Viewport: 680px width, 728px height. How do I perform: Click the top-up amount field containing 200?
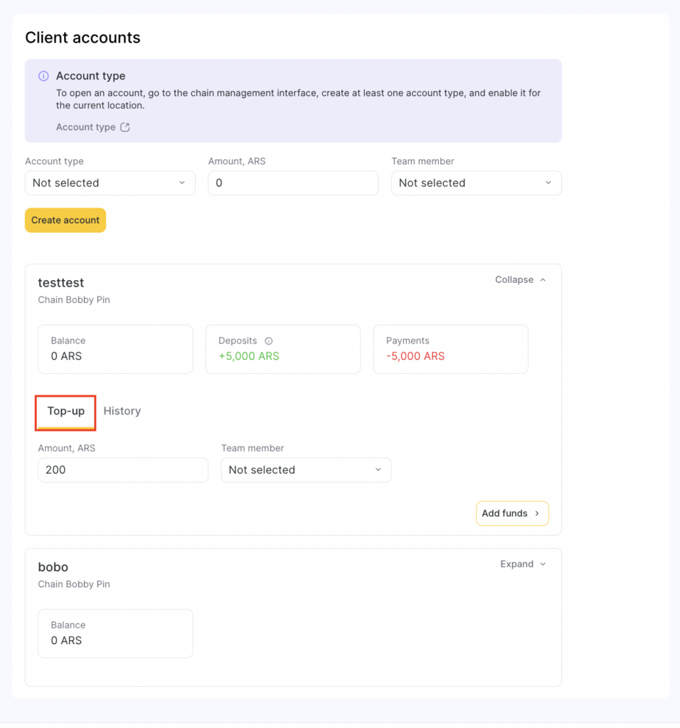123,470
